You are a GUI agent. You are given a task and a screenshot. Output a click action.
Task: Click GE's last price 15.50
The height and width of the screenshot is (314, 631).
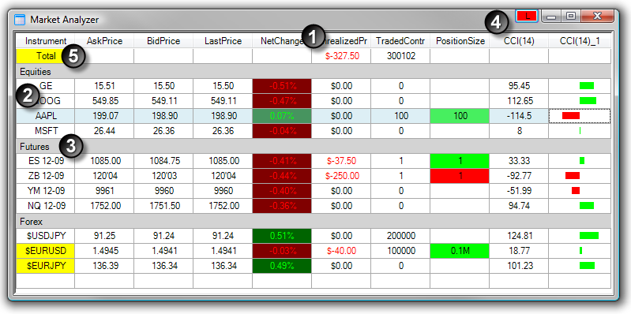click(x=223, y=86)
